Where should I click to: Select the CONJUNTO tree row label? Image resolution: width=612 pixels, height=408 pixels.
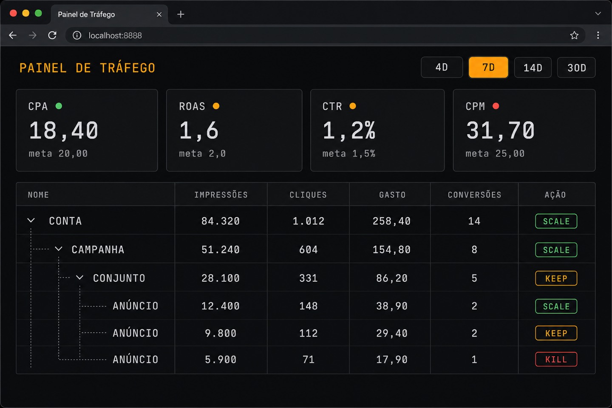click(x=119, y=278)
